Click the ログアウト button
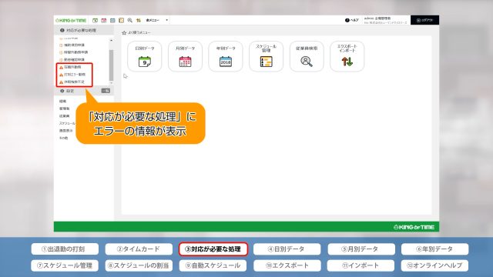The image size is (493, 277). (424, 20)
